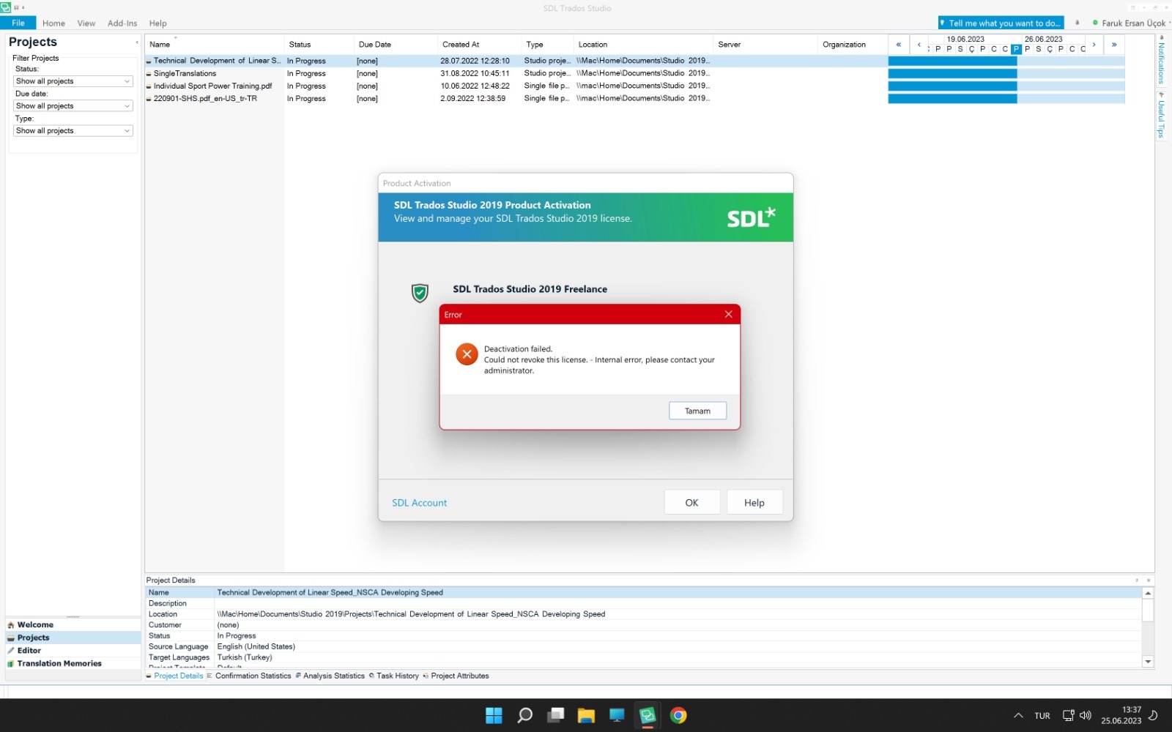Screen dimensions: 1172x732
Task: Show hidden tray icons chevron
Action: 1018,716
